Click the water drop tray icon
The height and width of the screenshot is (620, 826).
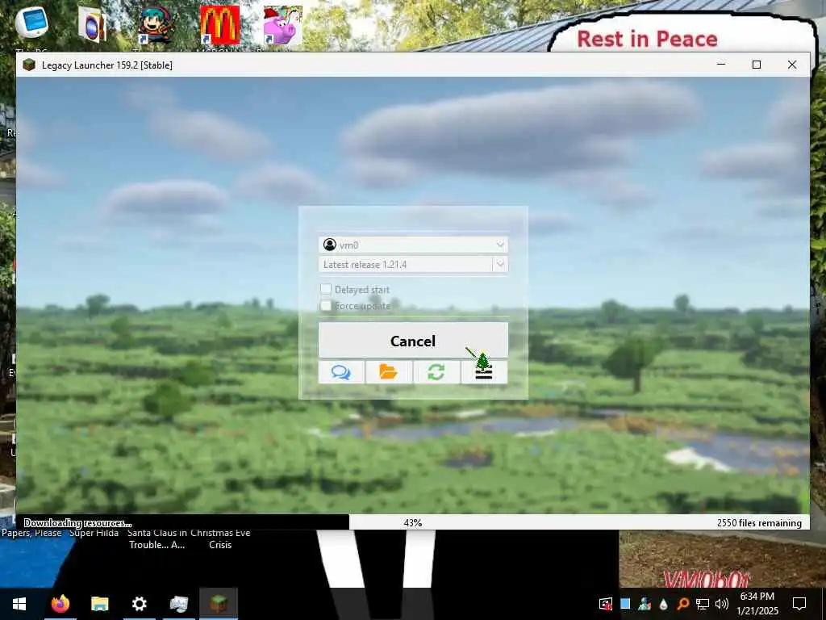pos(664,604)
